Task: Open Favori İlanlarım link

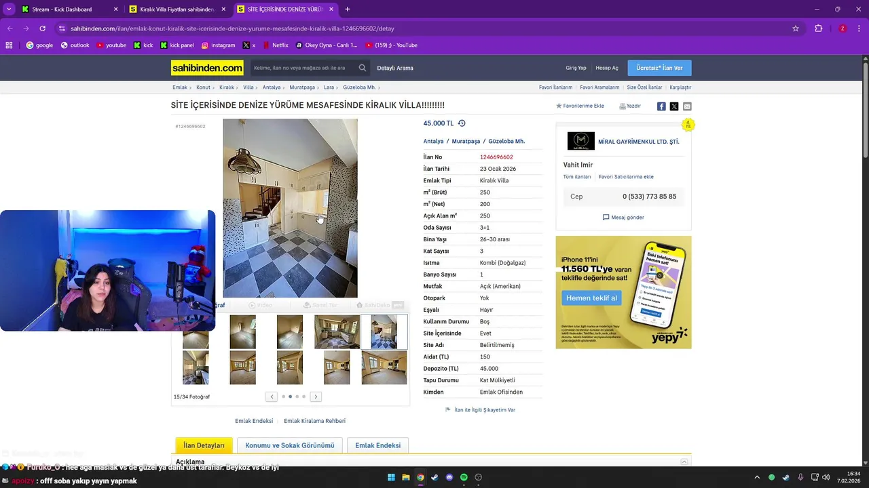Action: tap(555, 87)
